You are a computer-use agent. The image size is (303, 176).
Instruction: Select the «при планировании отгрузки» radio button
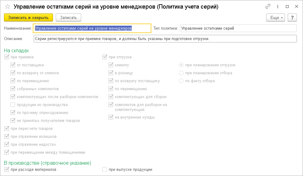181,65
